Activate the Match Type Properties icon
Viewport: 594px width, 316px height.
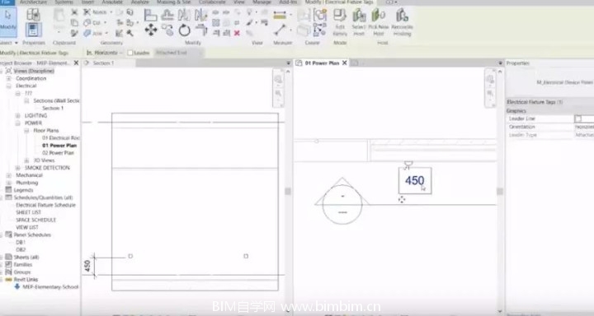pyautogui.click(x=74, y=33)
